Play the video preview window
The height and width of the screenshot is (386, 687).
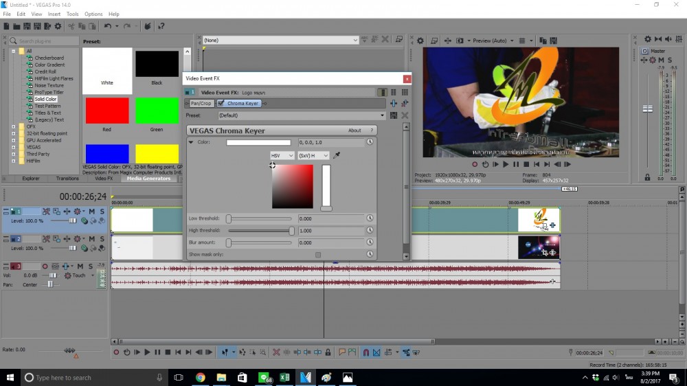[506, 164]
